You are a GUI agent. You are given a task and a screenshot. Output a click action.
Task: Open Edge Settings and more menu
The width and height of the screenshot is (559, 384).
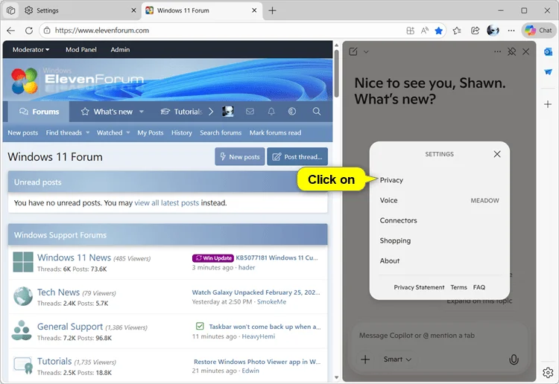pyautogui.click(x=511, y=31)
